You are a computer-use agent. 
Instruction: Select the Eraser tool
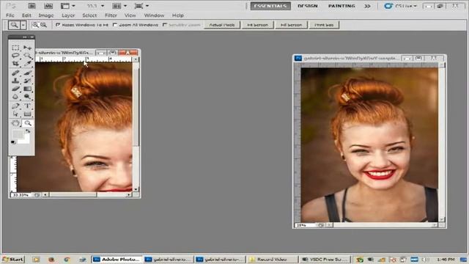click(x=15, y=89)
